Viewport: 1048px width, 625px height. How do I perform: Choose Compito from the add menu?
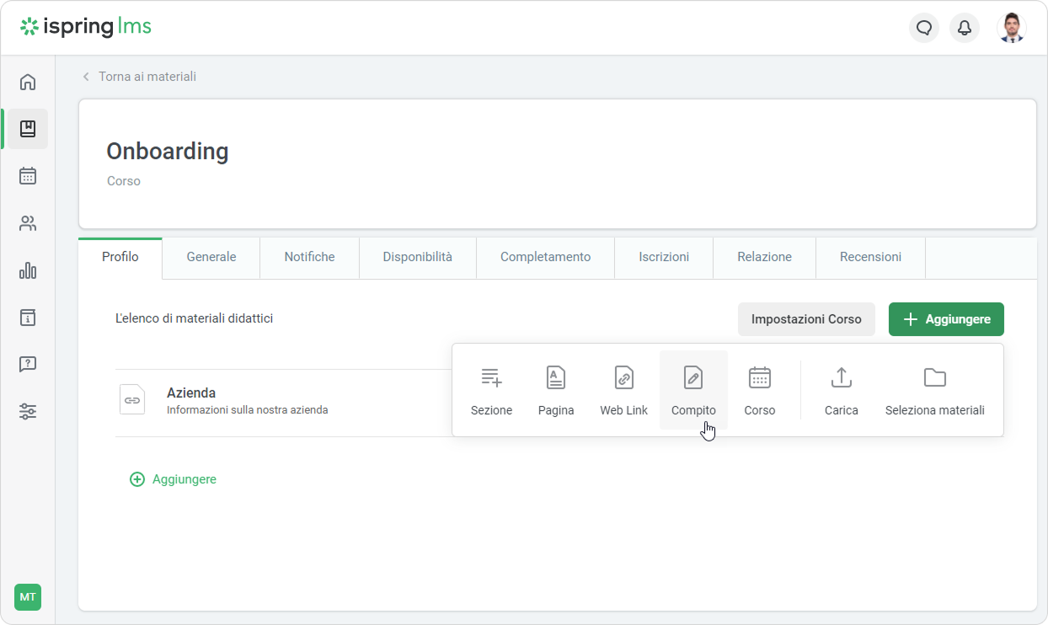pyautogui.click(x=693, y=390)
